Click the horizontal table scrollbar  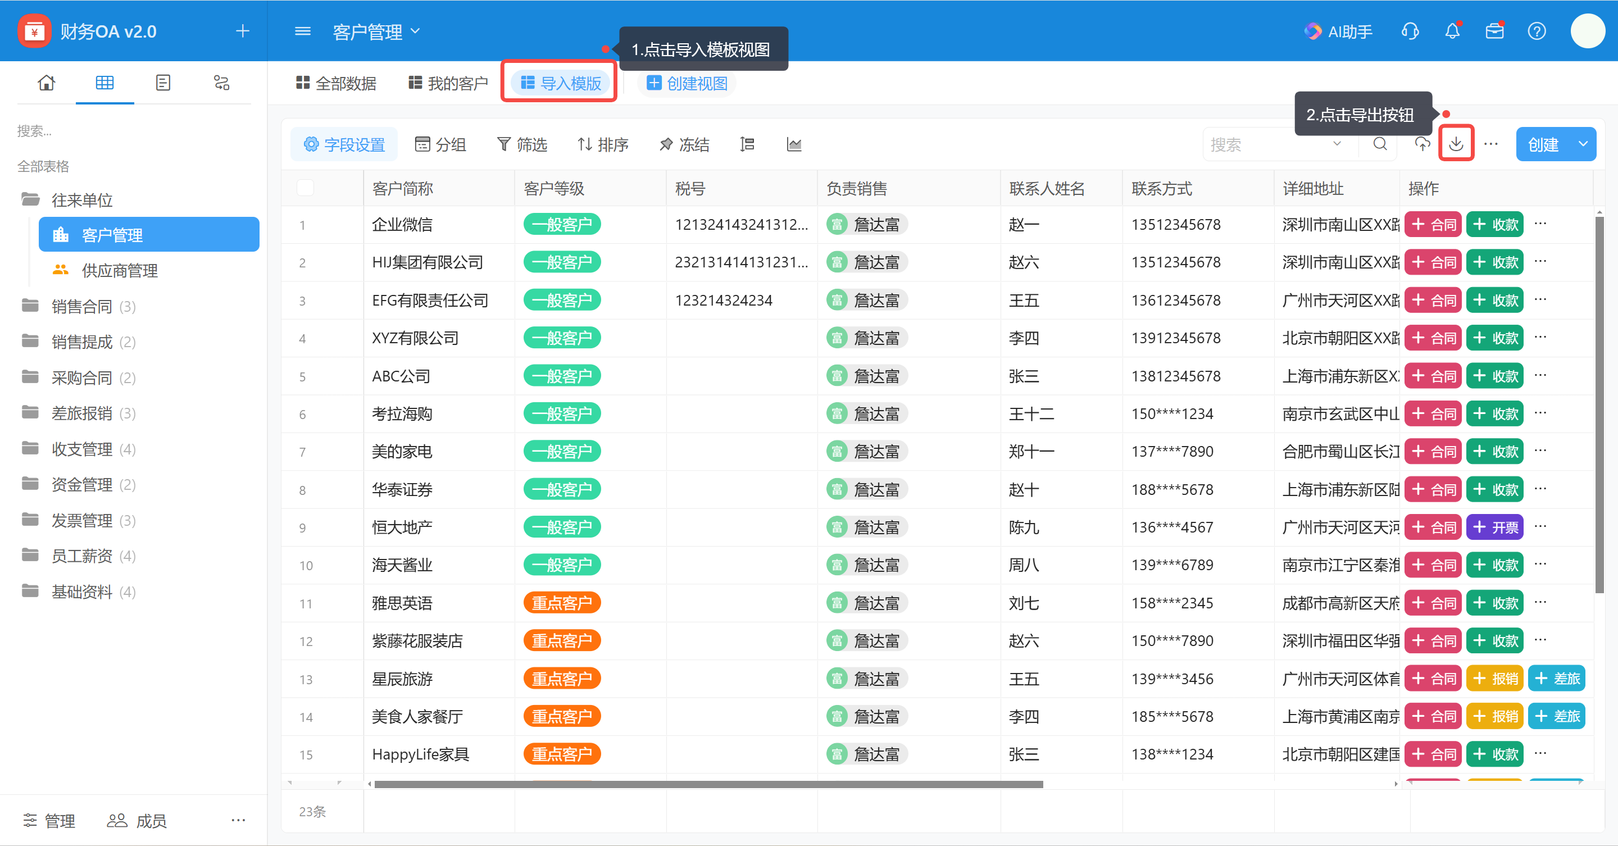708,784
